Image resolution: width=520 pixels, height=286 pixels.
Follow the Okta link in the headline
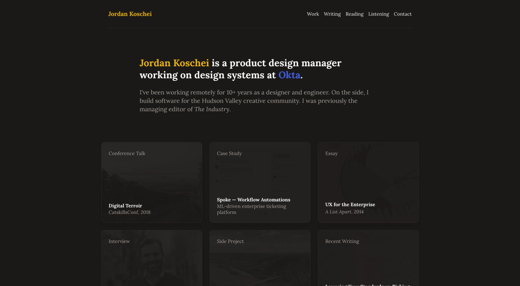coord(289,75)
